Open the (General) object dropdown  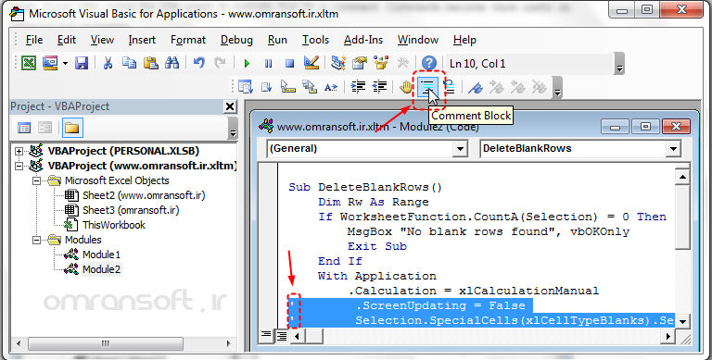460,149
